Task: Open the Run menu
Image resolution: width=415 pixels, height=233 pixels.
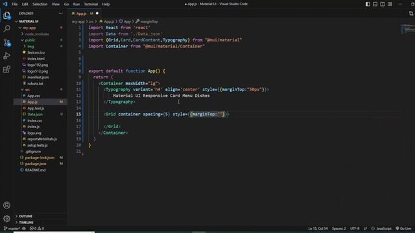Action: 77,5
